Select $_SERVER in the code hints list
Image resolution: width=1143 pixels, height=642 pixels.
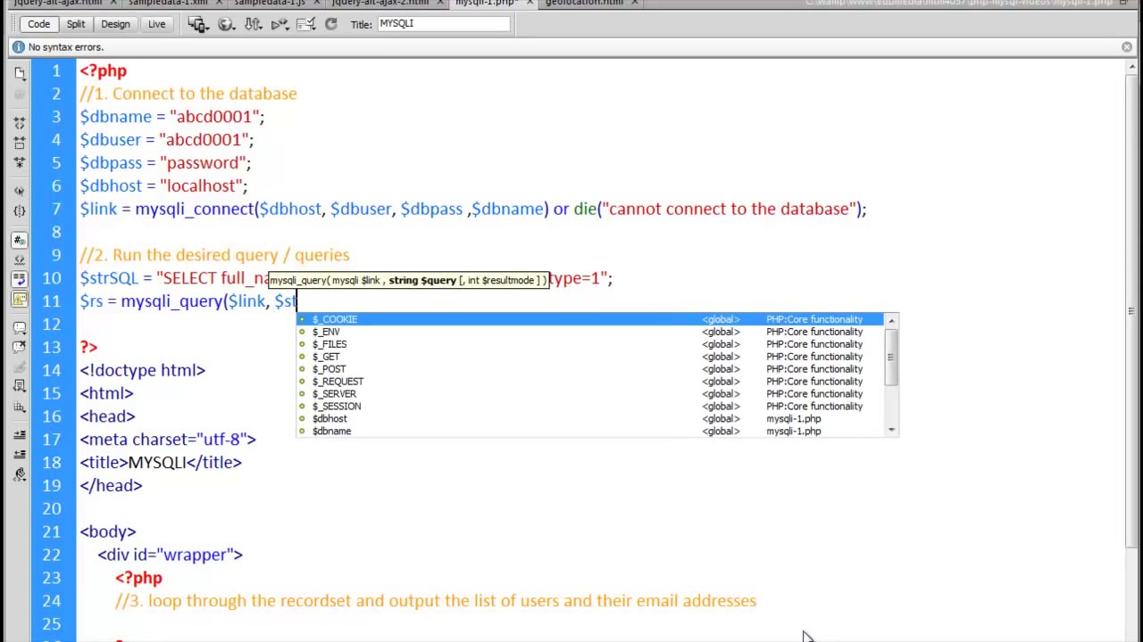tap(589, 394)
